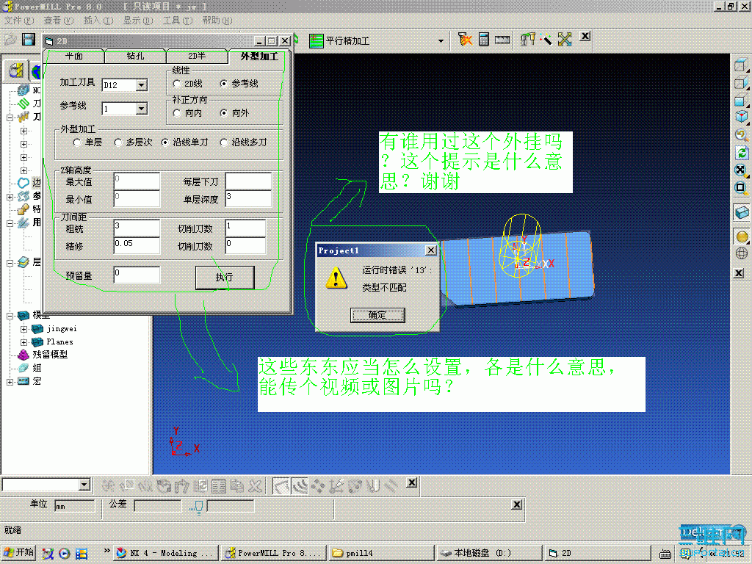Click the 粗铣 stepover input field
The height and width of the screenshot is (564, 752).
click(137, 228)
